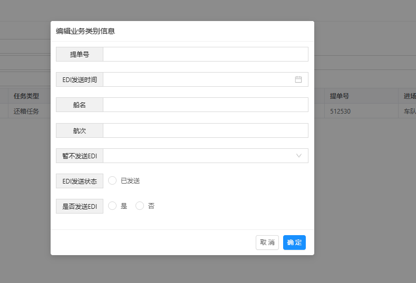Open the 暂不发送EDI dropdown
416x283 pixels.
pos(205,156)
